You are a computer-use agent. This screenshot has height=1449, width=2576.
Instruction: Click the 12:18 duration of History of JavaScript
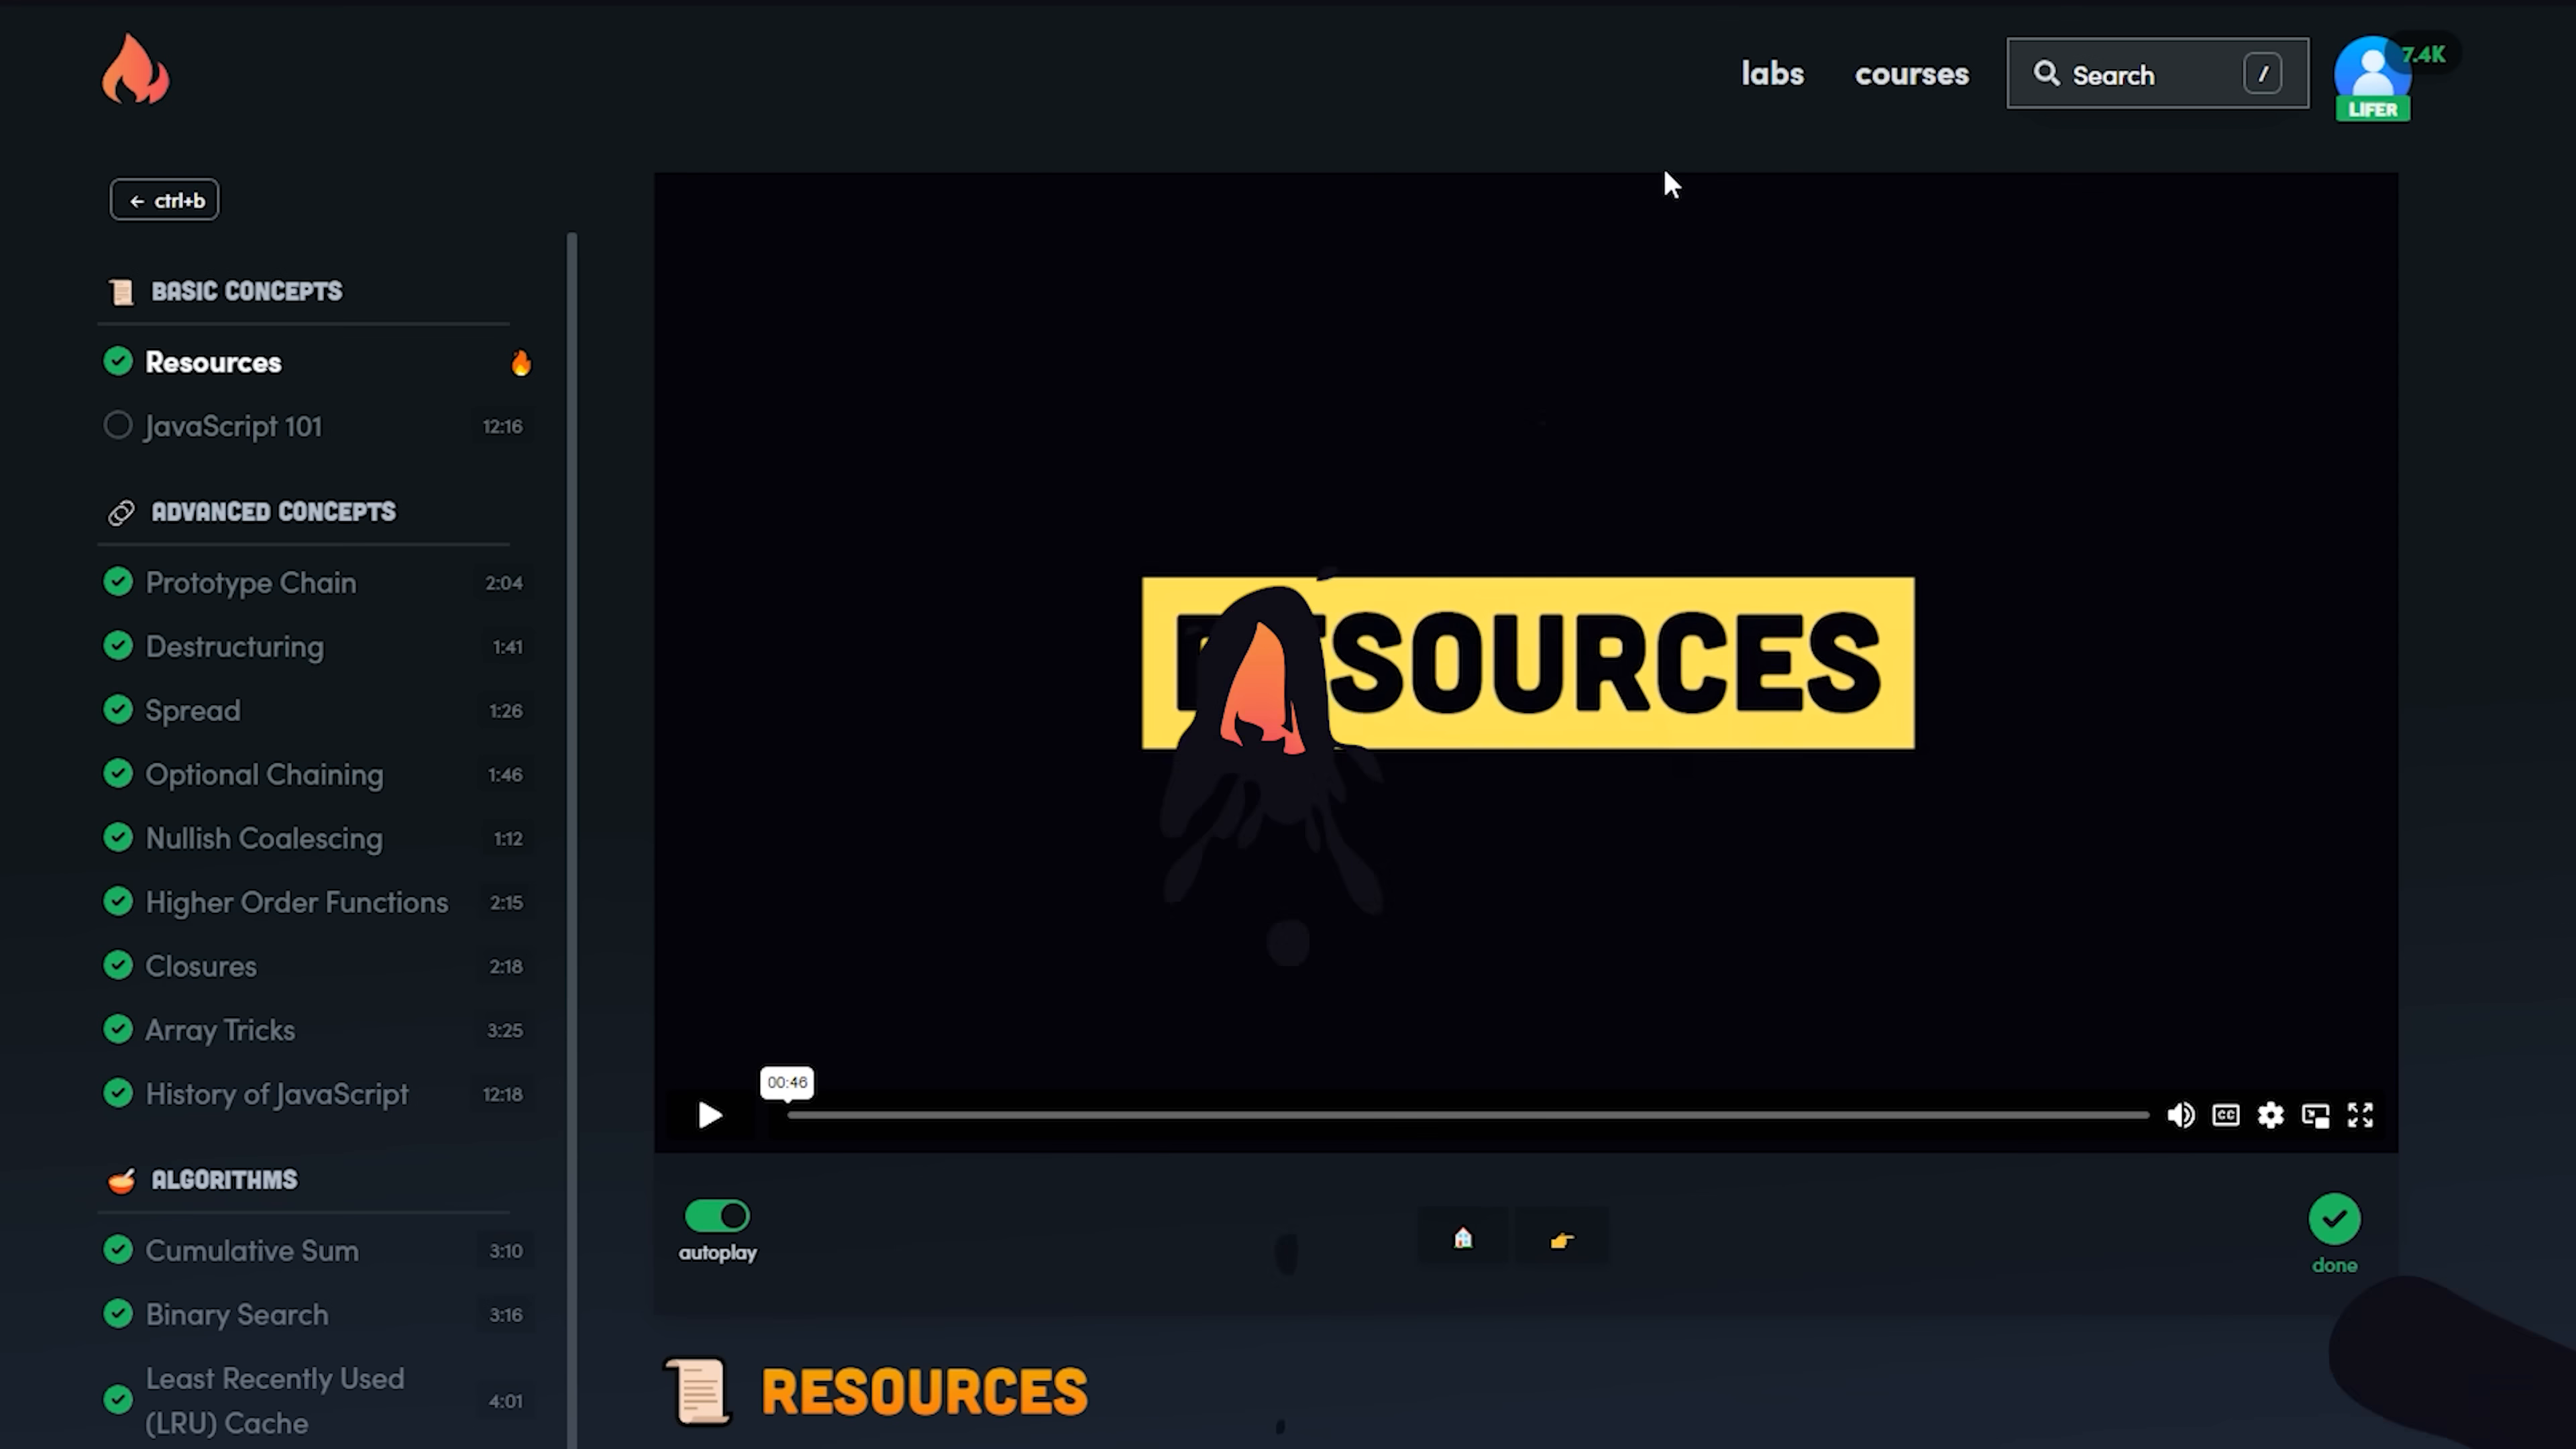coord(502,1094)
